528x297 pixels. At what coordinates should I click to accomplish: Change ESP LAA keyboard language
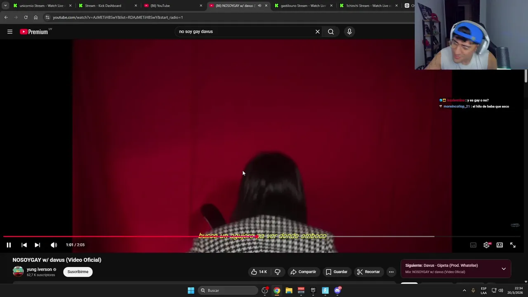(x=483, y=290)
